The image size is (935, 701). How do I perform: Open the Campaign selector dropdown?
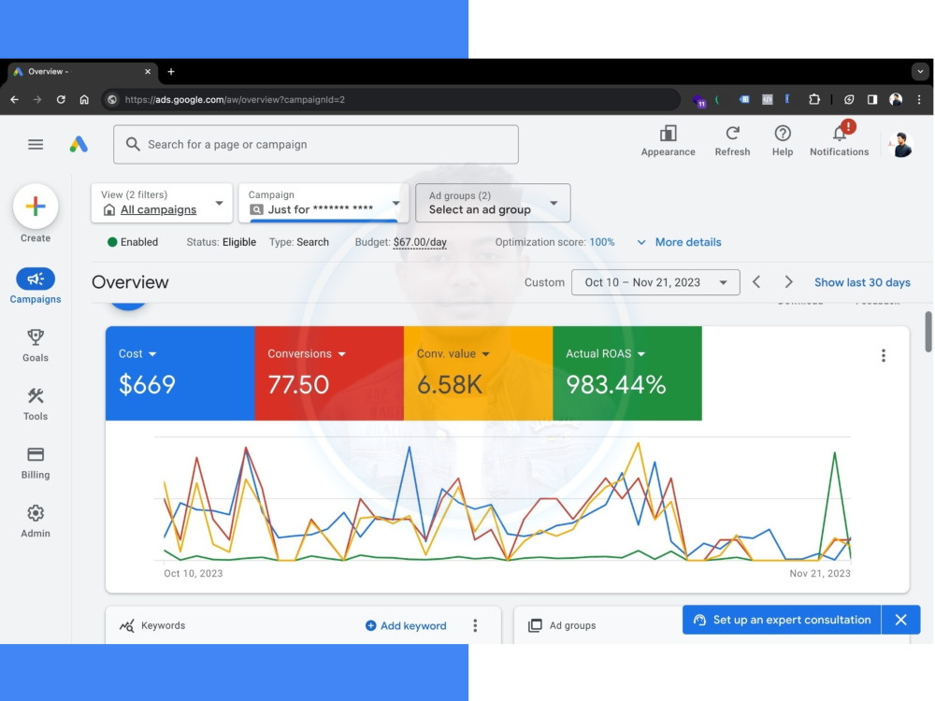coord(324,203)
